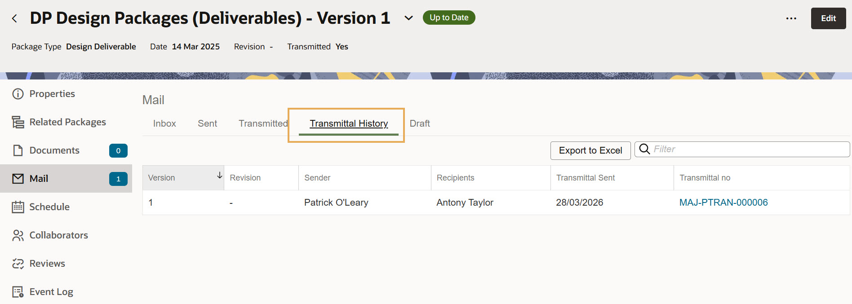Image resolution: width=852 pixels, height=304 pixels.
Task: Select the Related Packages icon
Action: (x=18, y=122)
